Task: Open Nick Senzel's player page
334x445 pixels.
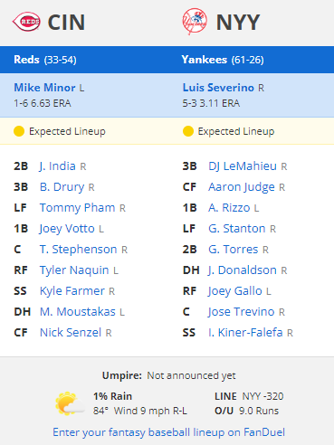Action: [x=71, y=333]
